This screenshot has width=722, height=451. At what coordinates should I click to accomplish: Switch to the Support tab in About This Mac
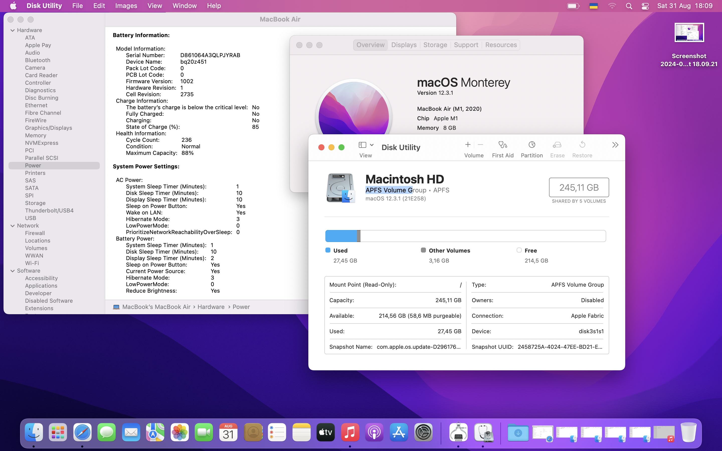(x=466, y=45)
